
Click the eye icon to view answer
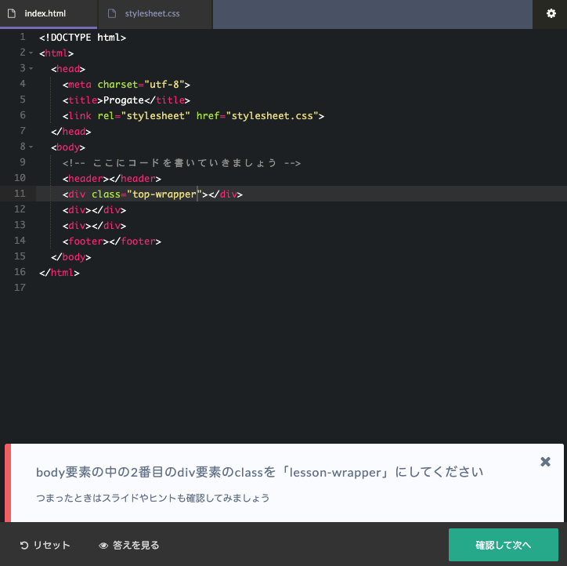tap(103, 546)
